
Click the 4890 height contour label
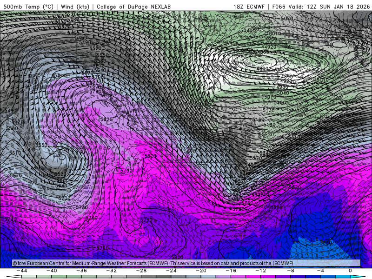(x=287, y=77)
